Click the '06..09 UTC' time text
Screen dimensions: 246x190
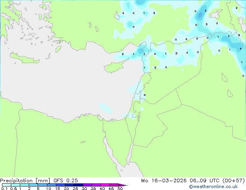(x=204, y=181)
